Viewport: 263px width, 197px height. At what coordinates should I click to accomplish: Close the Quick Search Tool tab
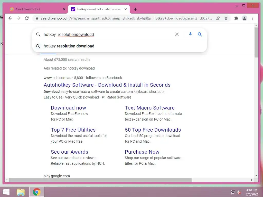(64, 9)
